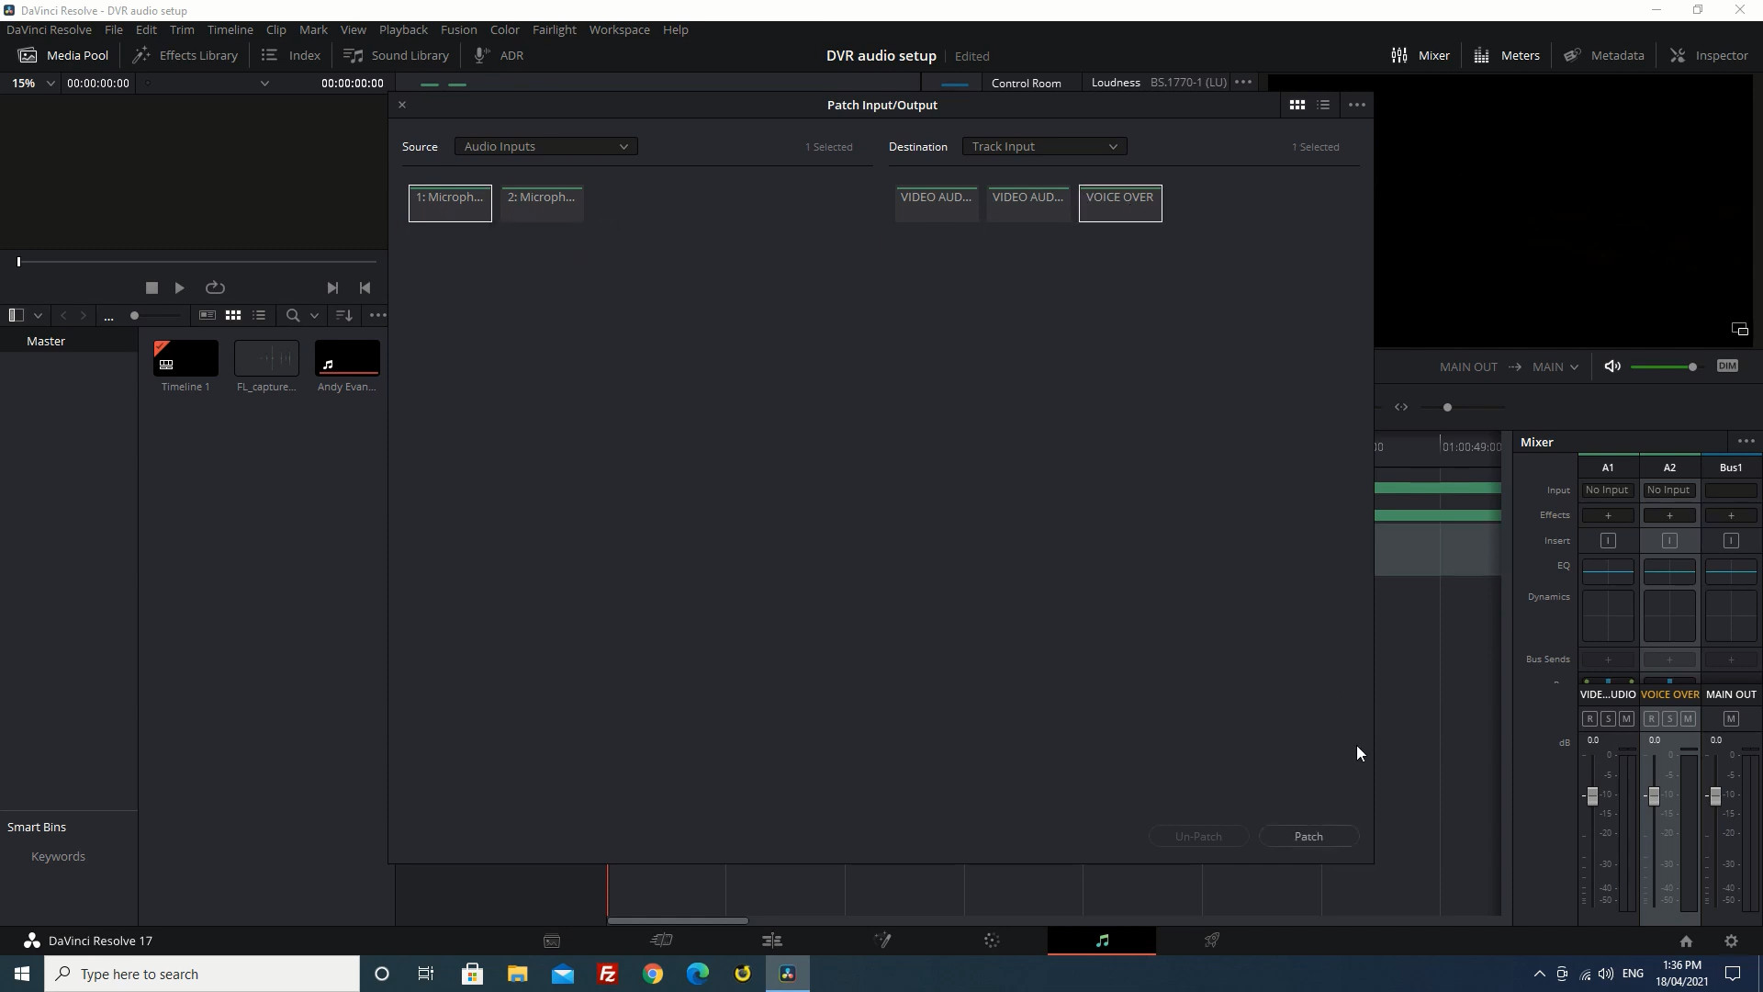Open the A2 track Input selector
Screen dimensions: 1763x992
tap(1668, 490)
